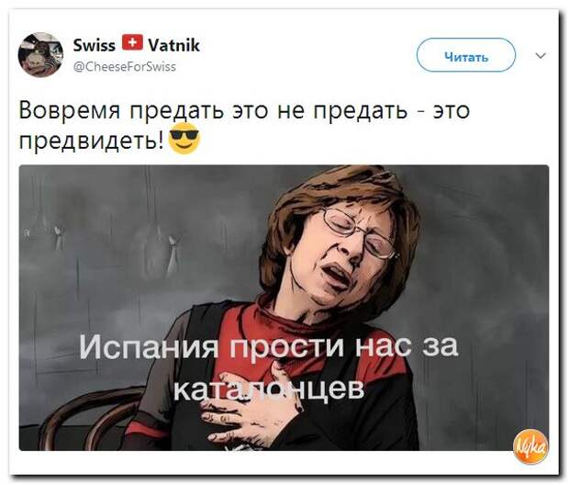Image resolution: width=569 pixels, height=485 pixels.
Task: Click the word Swiss in display name
Action: click(94, 45)
